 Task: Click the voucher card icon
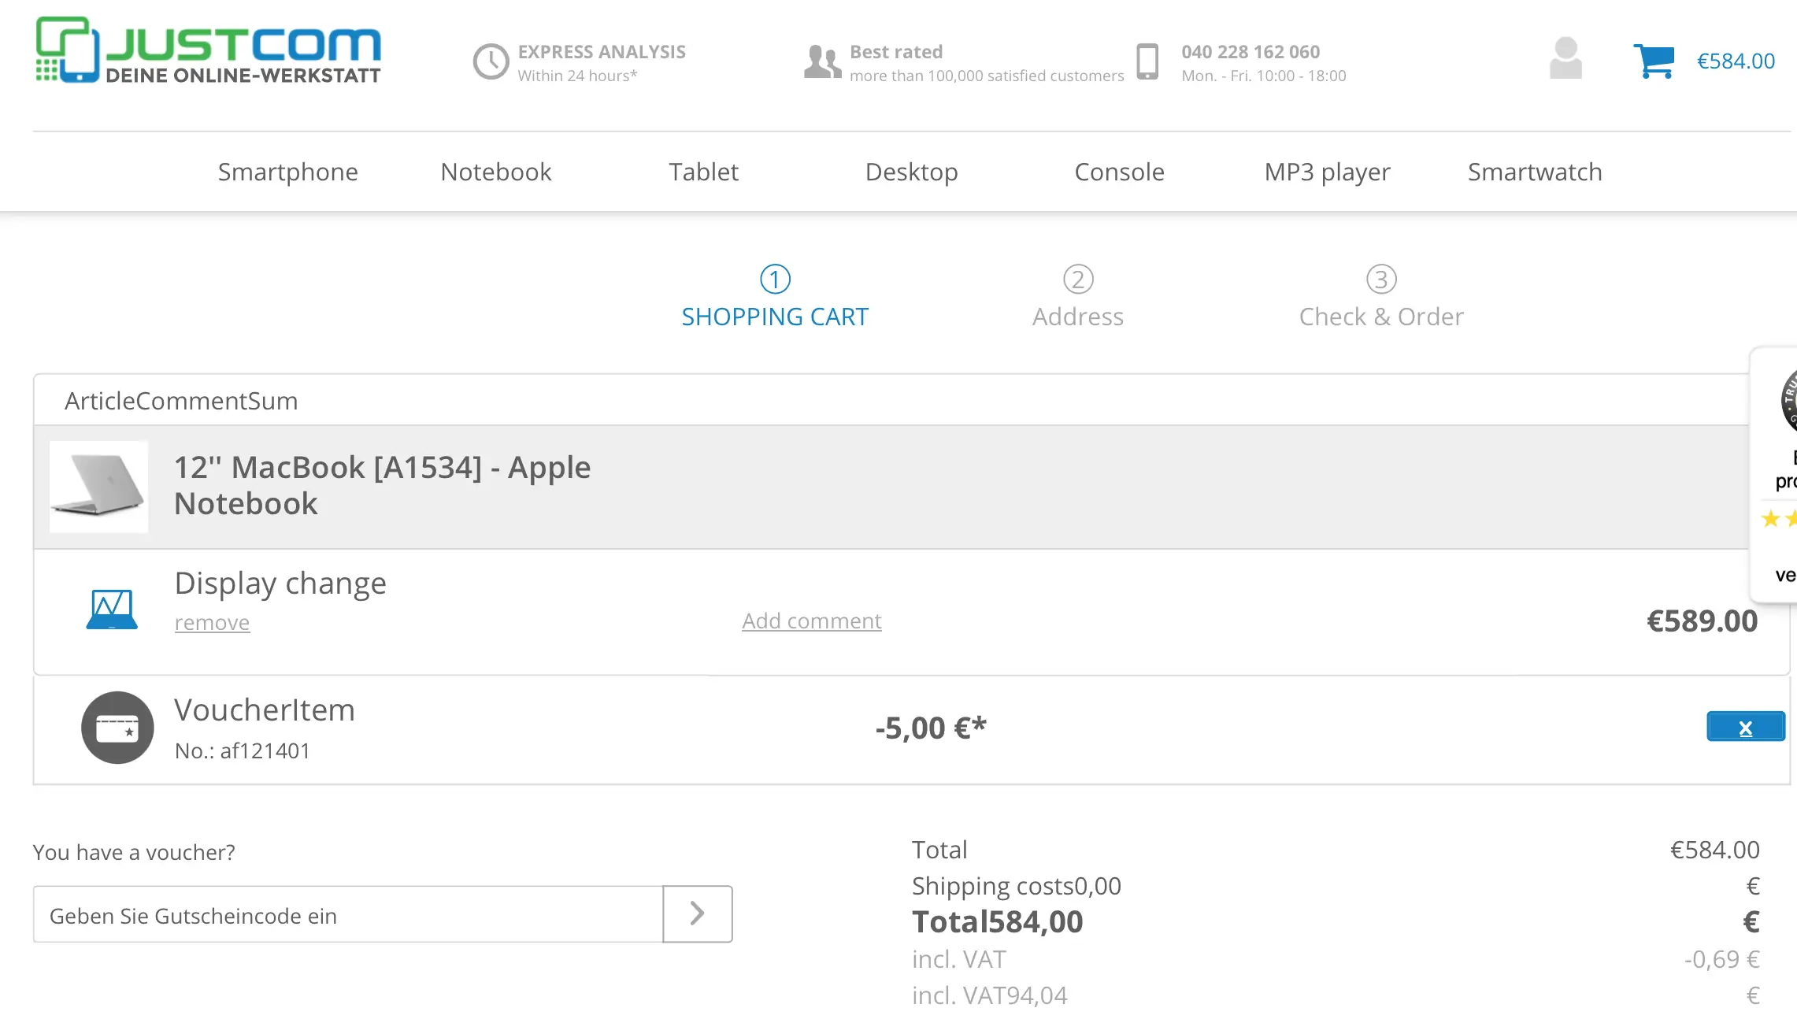point(117,728)
